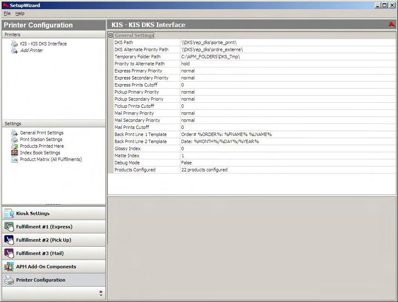Open Print Station Settings
This screenshot has width=398, height=302.
click(41, 139)
